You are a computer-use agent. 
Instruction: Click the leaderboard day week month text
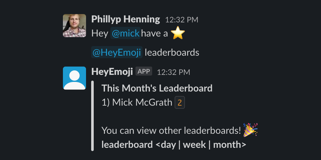click(174, 145)
